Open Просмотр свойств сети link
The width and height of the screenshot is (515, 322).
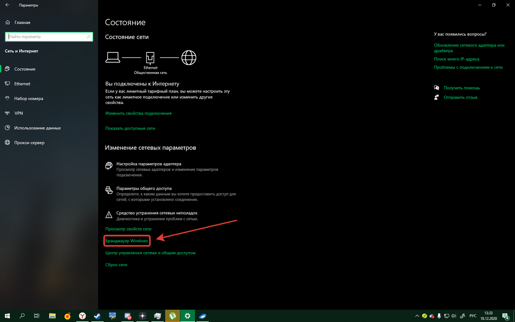pyautogui.click(x=128, y=229)
